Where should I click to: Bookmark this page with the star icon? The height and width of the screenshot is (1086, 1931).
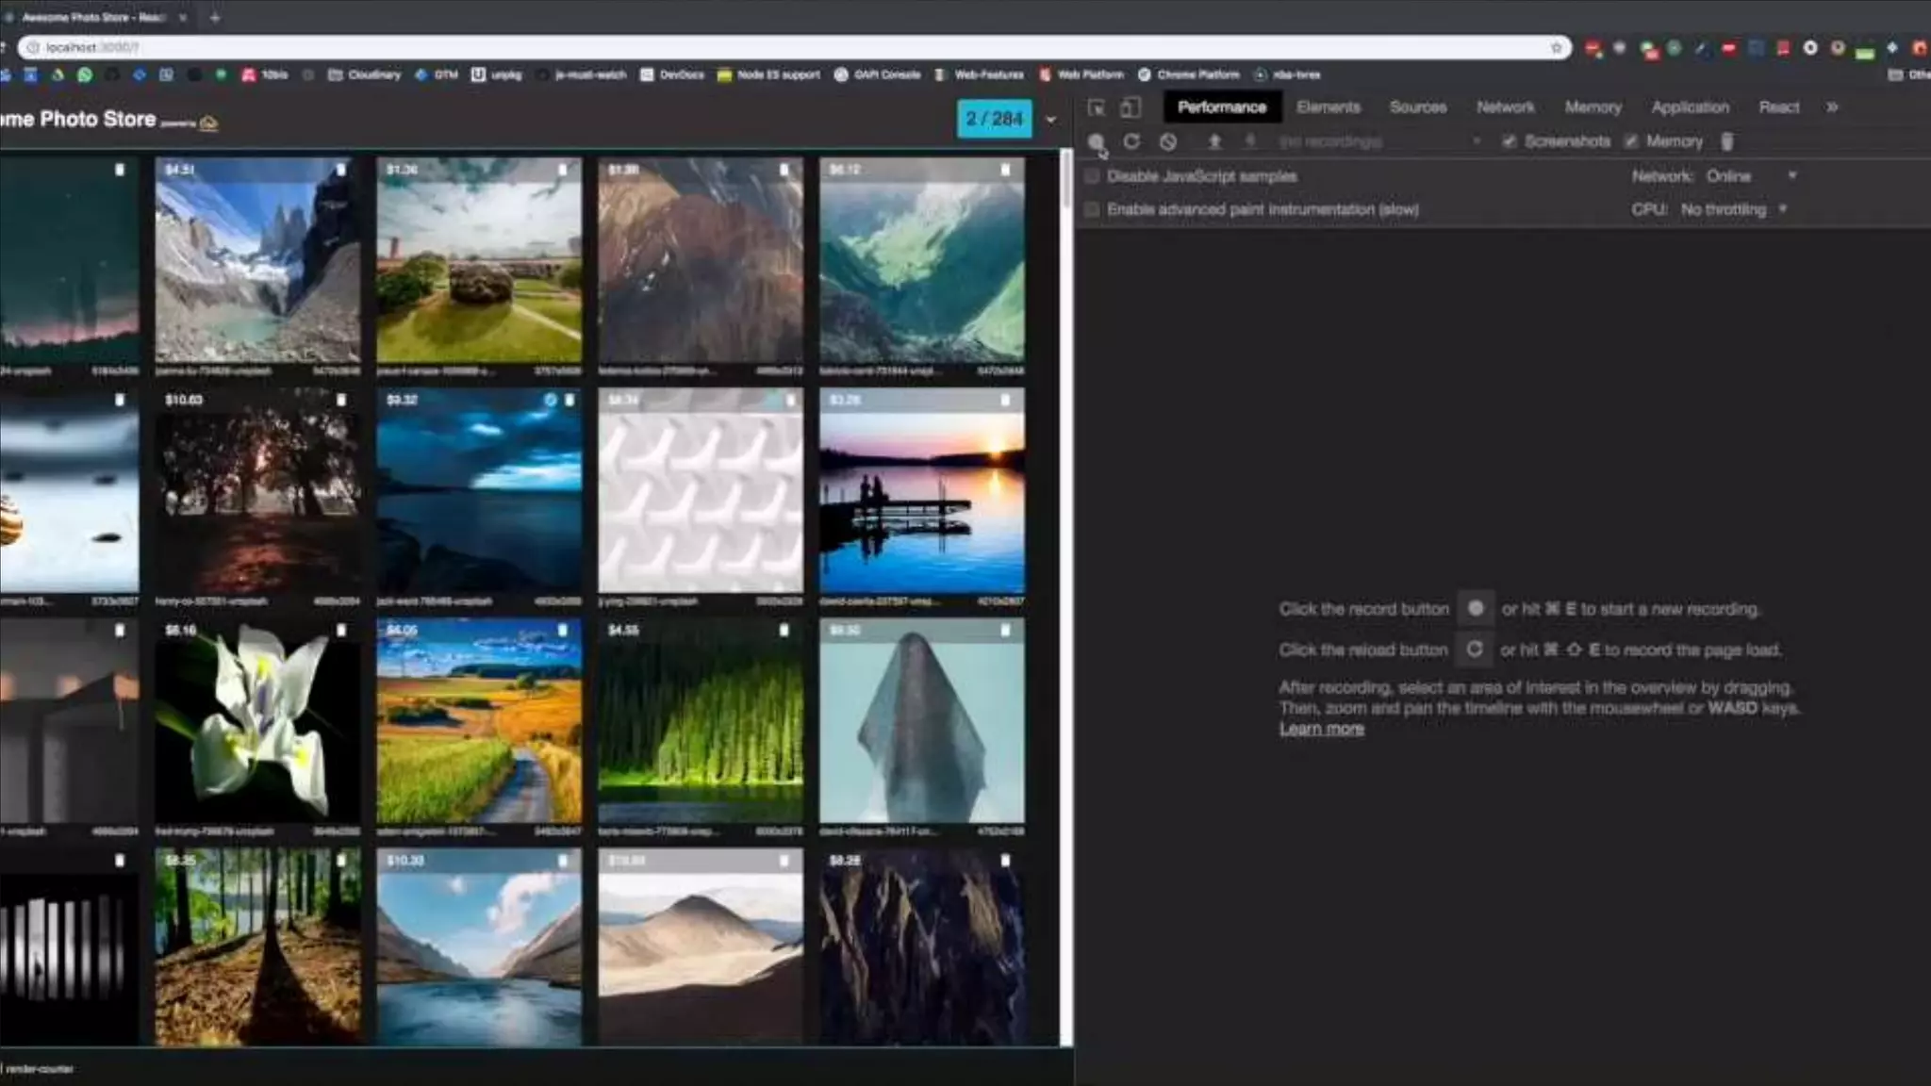pos(1556,47)
